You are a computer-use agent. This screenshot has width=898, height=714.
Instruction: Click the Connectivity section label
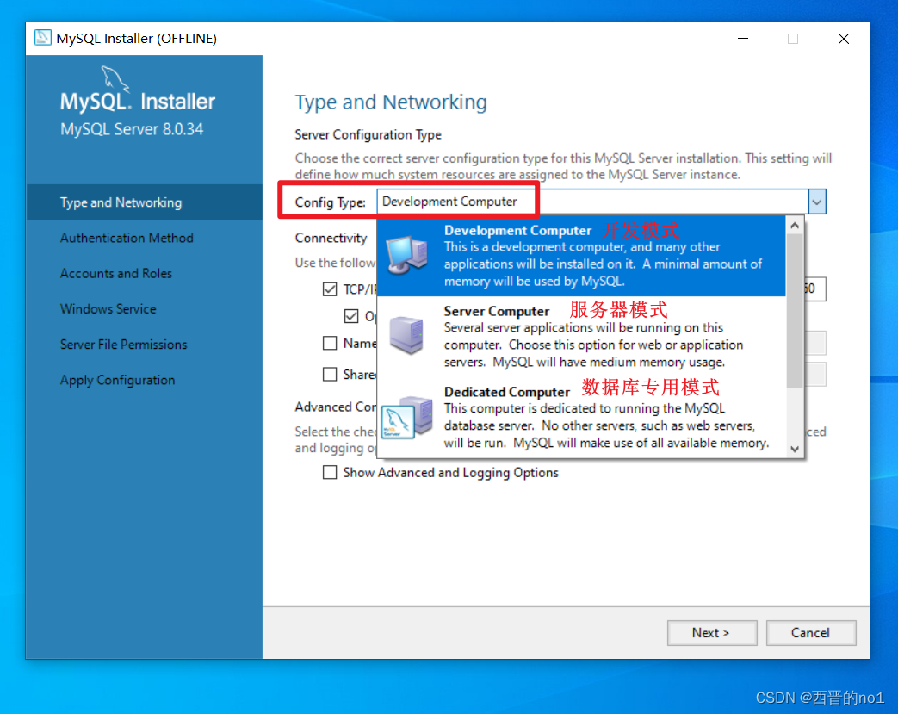[331, 238]
